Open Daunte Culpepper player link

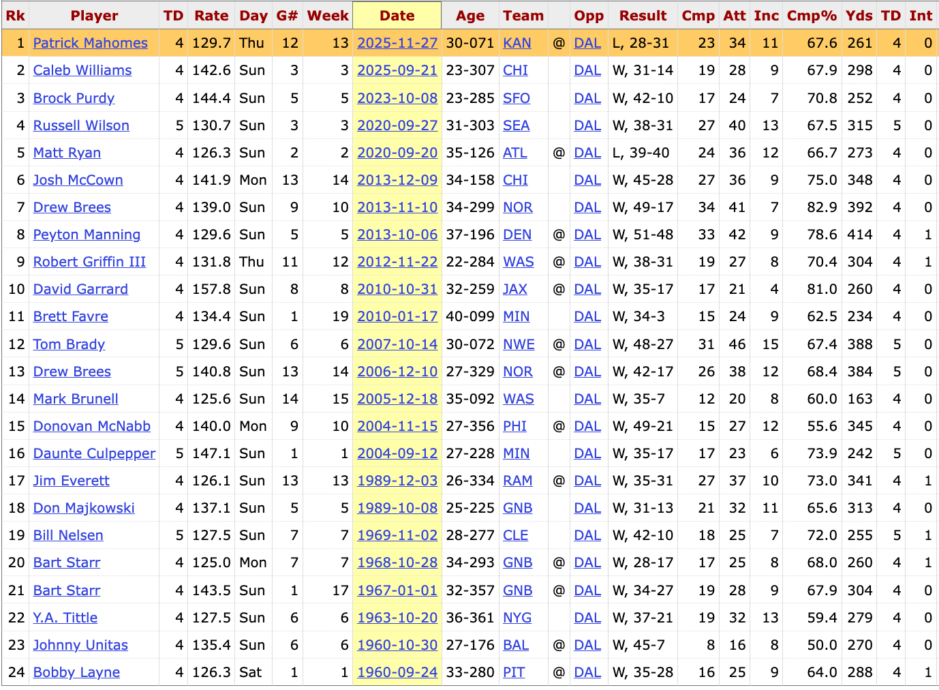(x=94, y=453)
